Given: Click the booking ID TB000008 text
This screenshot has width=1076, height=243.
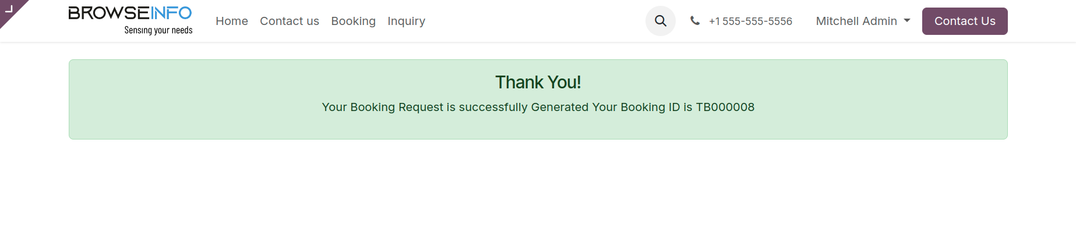Looking at the screenshot, I should 725,107.
